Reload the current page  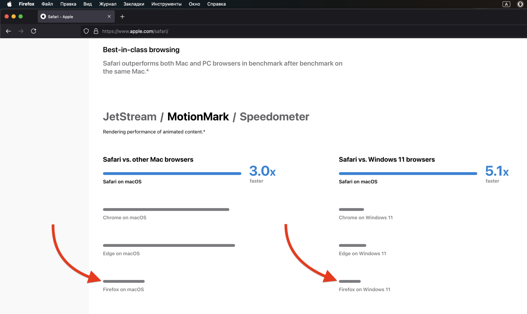point(33,31)
